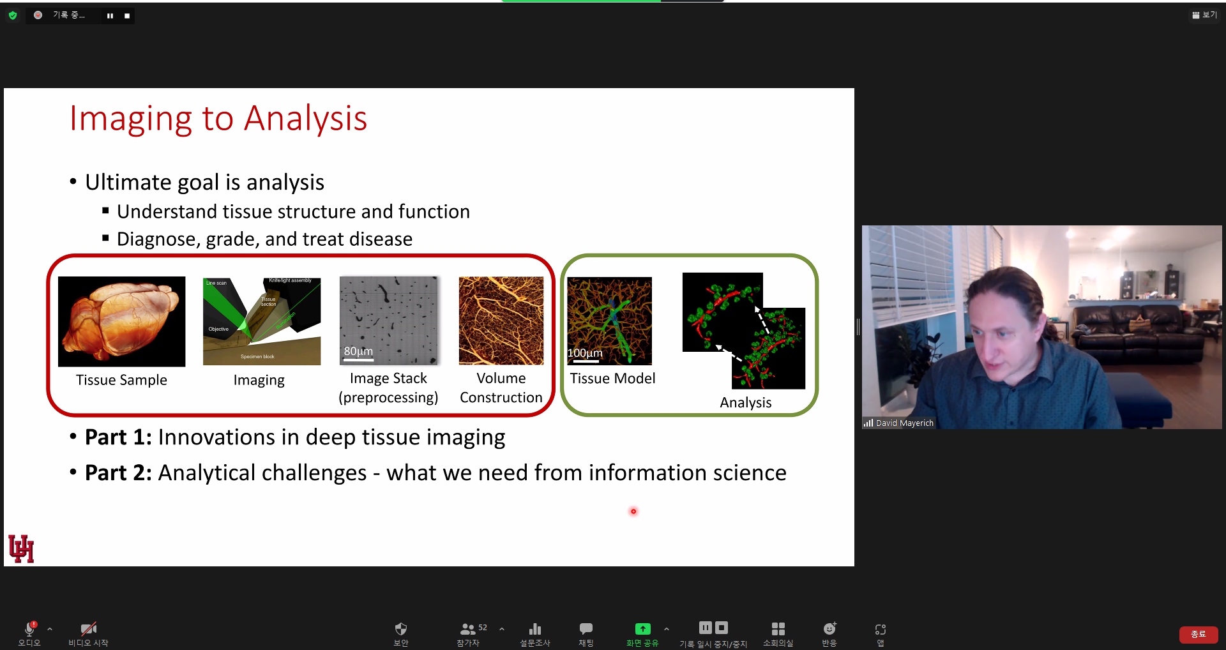The image size is (1226, 650).
Task: Click 'Diagnose, grade, and treat disease' line
Action: pyautogui.click(x=264, y=239)
